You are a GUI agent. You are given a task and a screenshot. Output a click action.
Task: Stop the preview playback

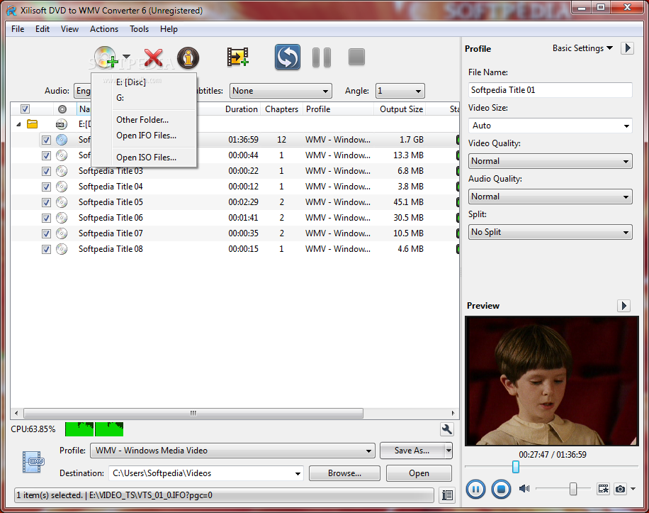pos(501,489)
